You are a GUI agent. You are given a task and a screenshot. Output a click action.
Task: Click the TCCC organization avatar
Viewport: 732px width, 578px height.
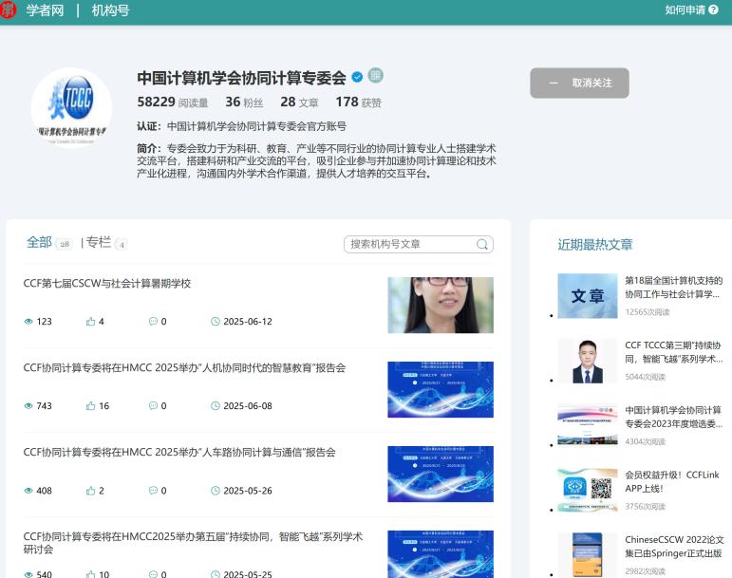click(71, 107)
